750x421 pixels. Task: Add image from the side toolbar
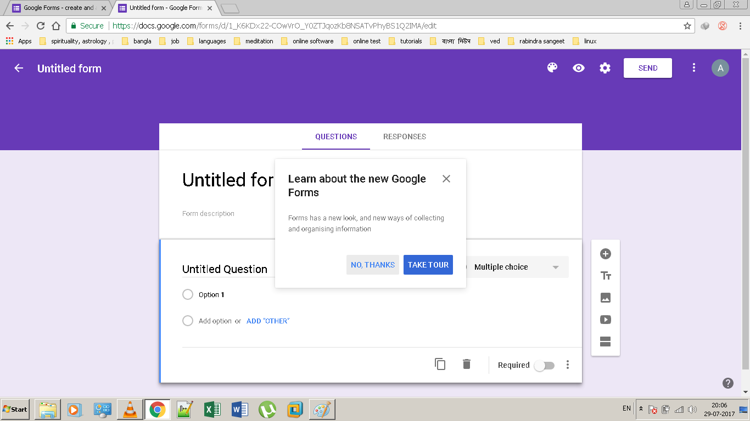pyautogui.click(x=606, y=298)
